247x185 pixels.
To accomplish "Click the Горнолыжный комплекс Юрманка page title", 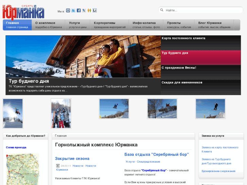I will (x=96, y=145).
